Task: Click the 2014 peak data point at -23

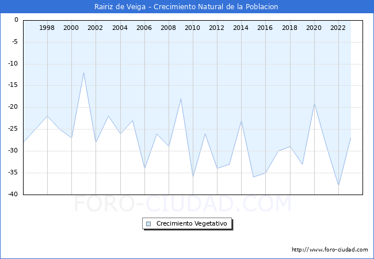Action: [242, 120]
